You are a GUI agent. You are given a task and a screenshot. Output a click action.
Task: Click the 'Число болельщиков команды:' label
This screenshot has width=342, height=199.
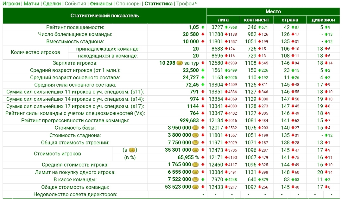click(75, 34)
